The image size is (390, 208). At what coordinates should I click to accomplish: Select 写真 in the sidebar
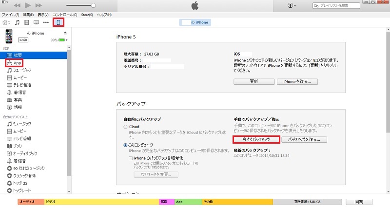click(x=15, y=100)
